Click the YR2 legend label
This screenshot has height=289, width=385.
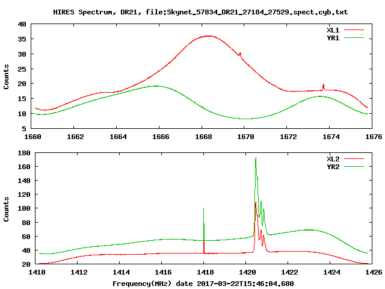click(334, 167)
